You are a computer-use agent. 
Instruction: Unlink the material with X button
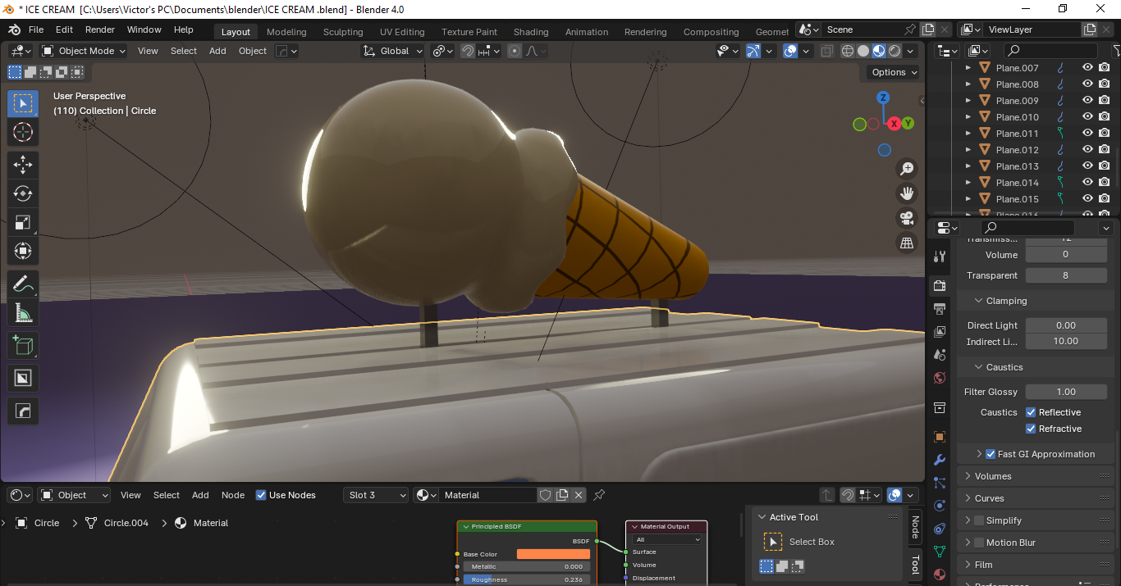579,495
